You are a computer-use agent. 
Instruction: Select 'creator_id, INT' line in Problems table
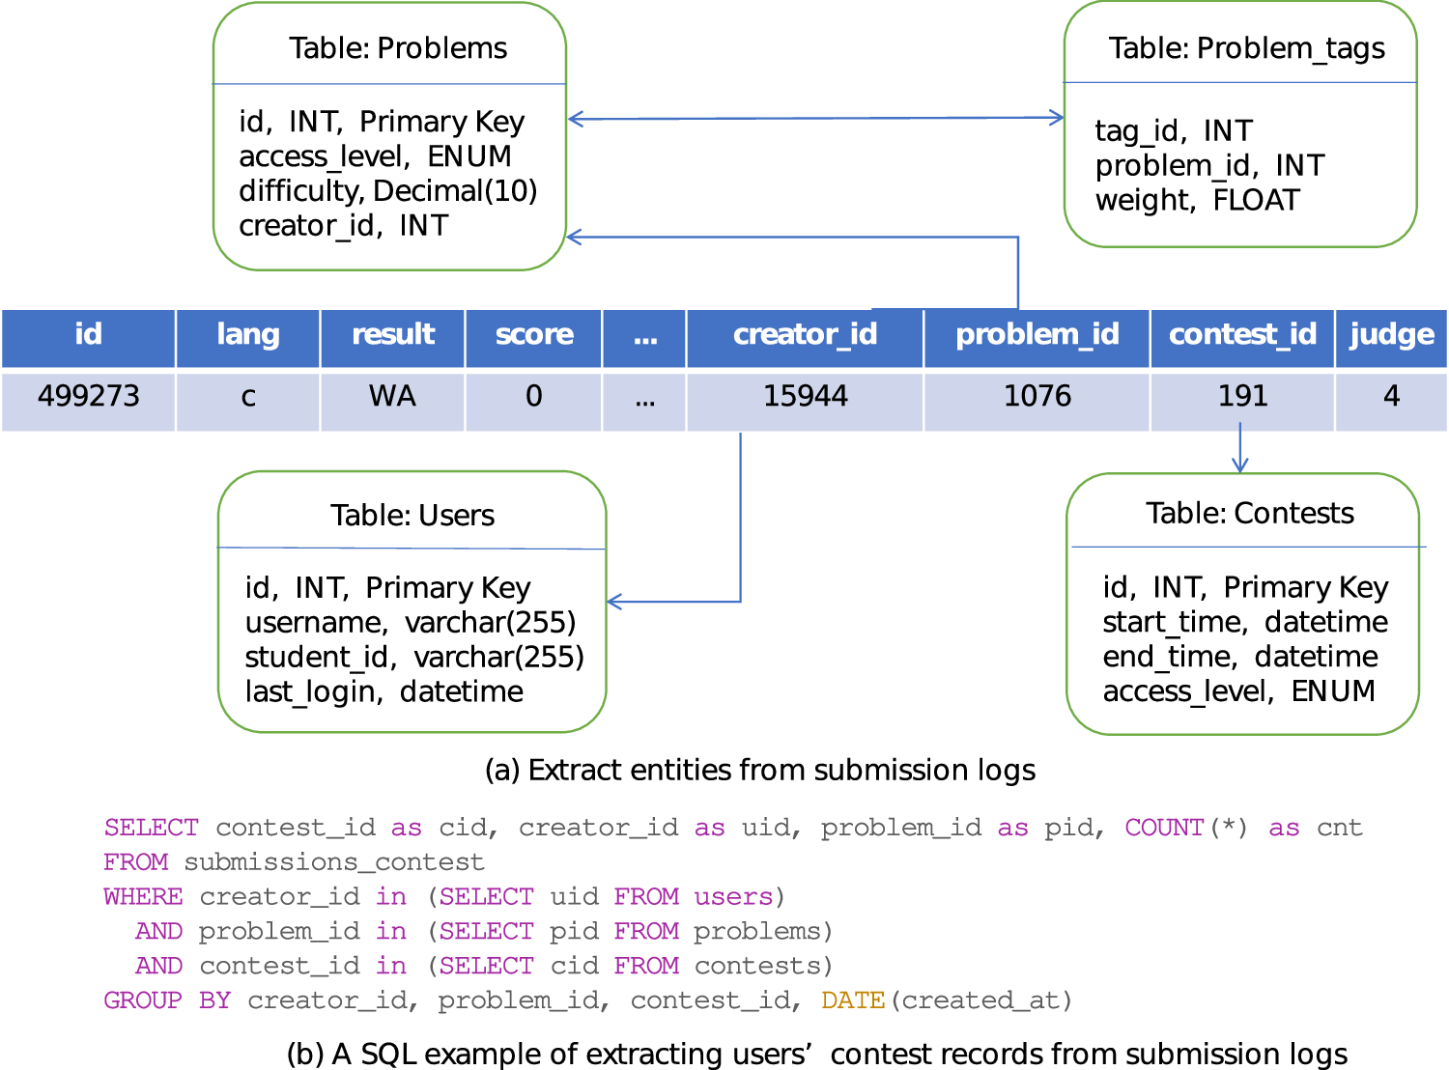[x=344, y=226]
